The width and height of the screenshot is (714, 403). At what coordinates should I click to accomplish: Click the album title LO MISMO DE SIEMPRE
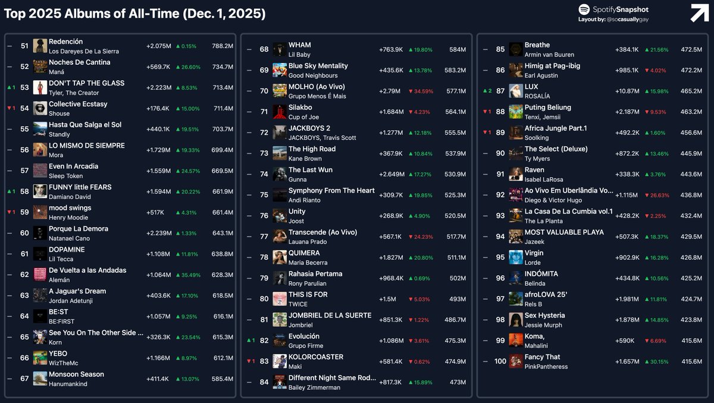click(x=87, y=146)
